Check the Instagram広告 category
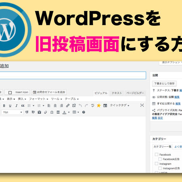Image resolution: width=182 pixels, height=182 pixels. [160, 168]
